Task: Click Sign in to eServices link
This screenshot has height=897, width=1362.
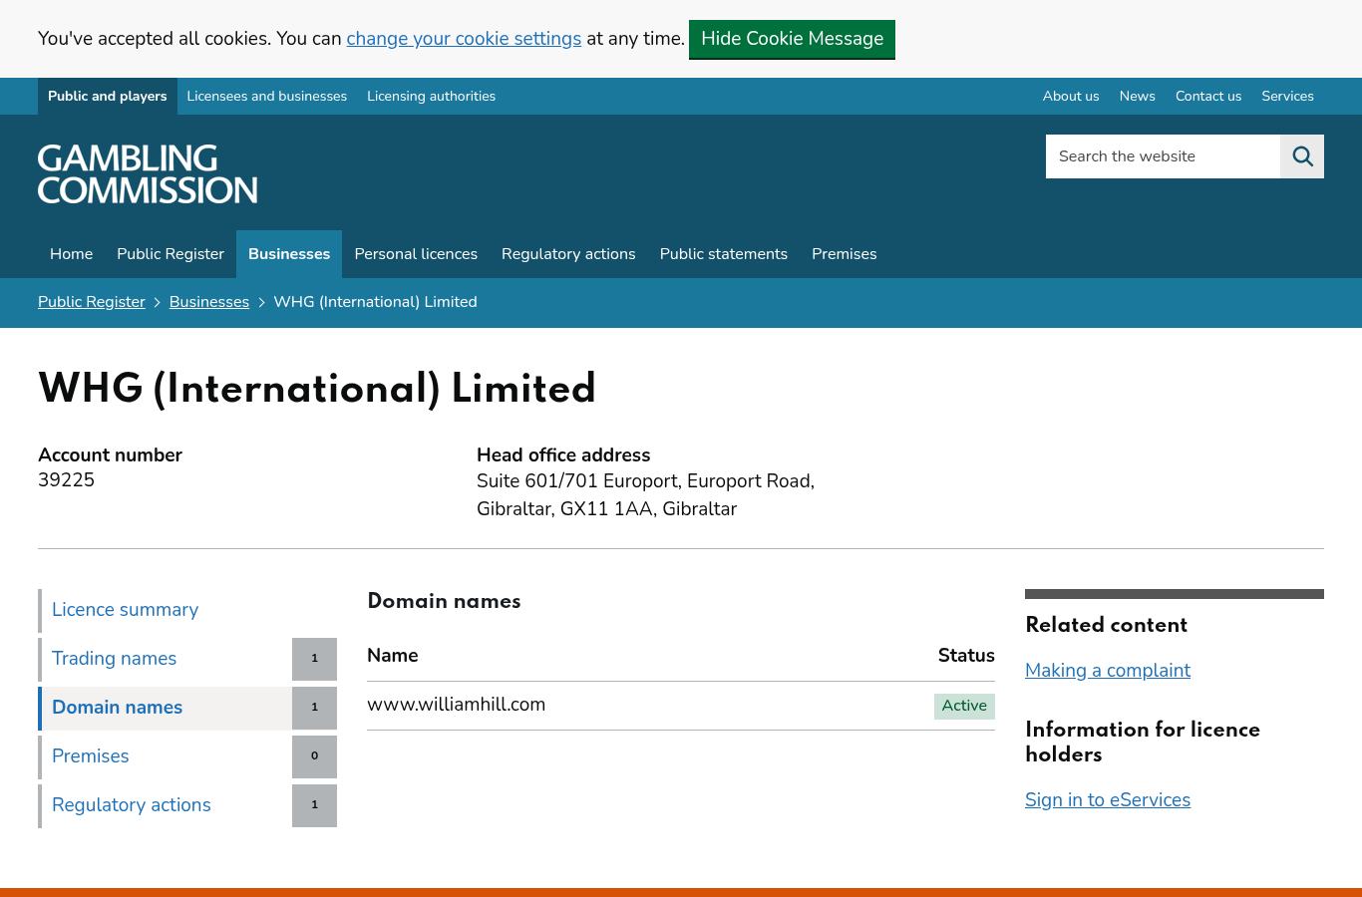Action: pyautogui.click(x=1108, y=800)
